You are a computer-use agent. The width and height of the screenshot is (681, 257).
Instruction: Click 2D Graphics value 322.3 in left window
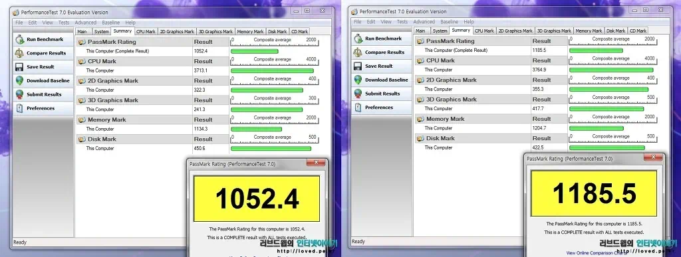coord(200,90)
